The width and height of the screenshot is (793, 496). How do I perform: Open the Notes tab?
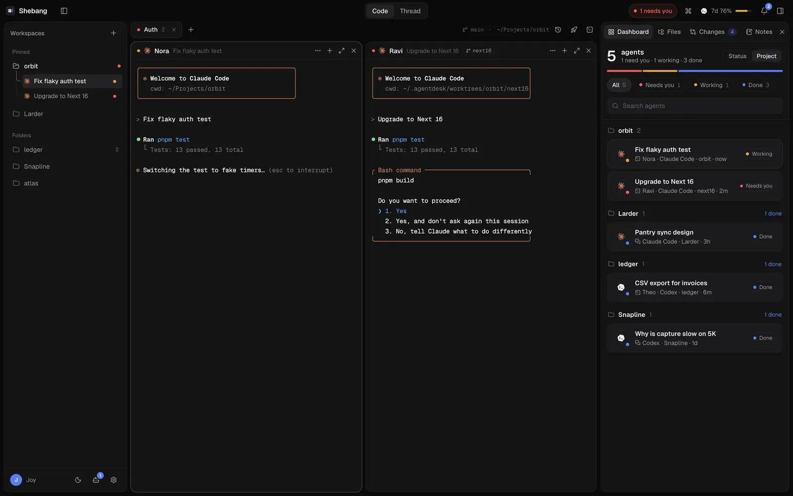click(x=759, y=32)
